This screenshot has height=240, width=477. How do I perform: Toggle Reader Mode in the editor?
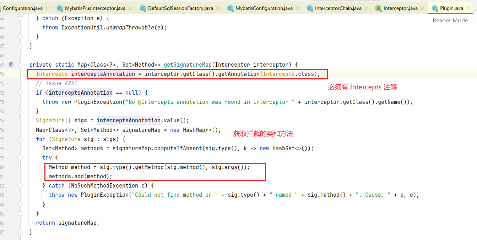click(450, 21)
